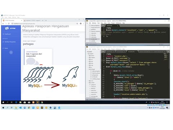Open browser three-dot menu
Viewport: 173px width, 130px height.
(x=84, y=23)
